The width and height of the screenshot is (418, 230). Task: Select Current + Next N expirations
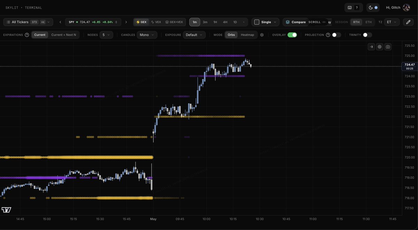click(64, 35)
